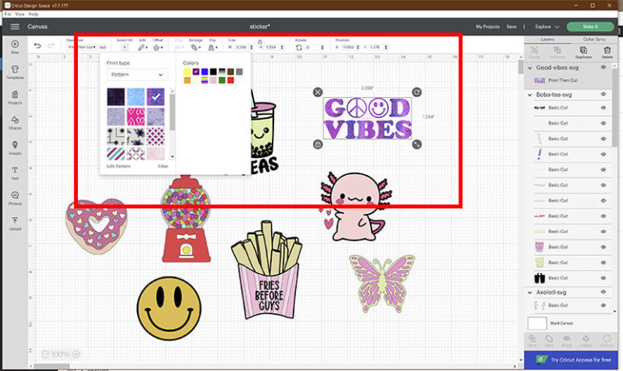The image size is (623, 371).
Task: Click the lock handle on Good Vibes
Action: [317, 144]
